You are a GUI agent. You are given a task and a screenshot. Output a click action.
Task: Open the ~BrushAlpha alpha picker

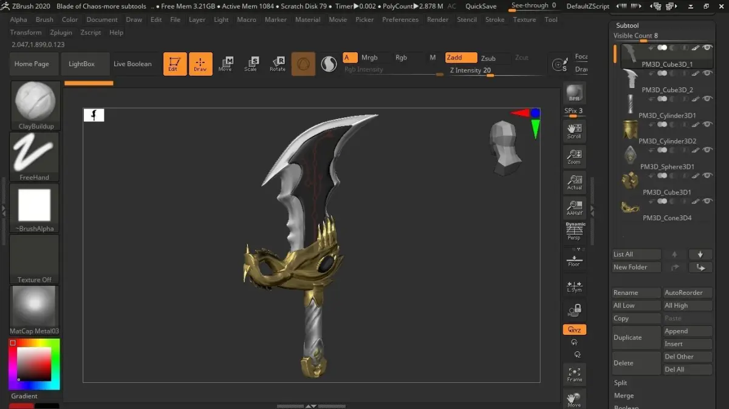click(x=35, y=208)
